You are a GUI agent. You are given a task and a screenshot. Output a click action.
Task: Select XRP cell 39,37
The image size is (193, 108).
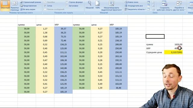(63, 29)
